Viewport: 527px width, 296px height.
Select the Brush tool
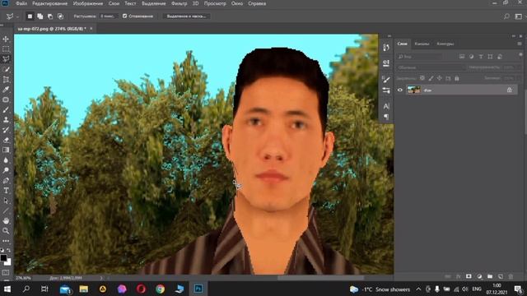pyautogui.click(x=6, y=109)
